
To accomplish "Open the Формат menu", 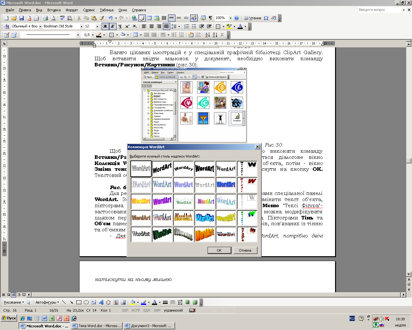I will pyautogui.click(x=72, y=10).
